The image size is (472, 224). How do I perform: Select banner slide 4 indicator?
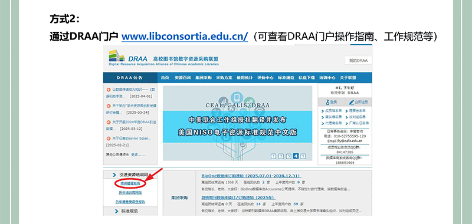click(x=296, y=156)
